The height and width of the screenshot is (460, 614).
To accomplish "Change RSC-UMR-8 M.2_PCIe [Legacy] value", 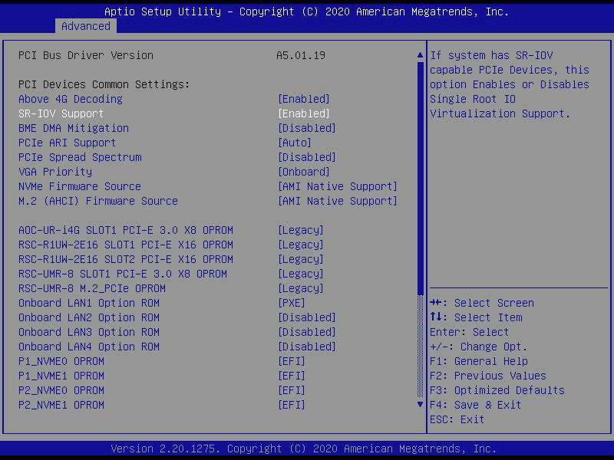I will pos(301,288).
